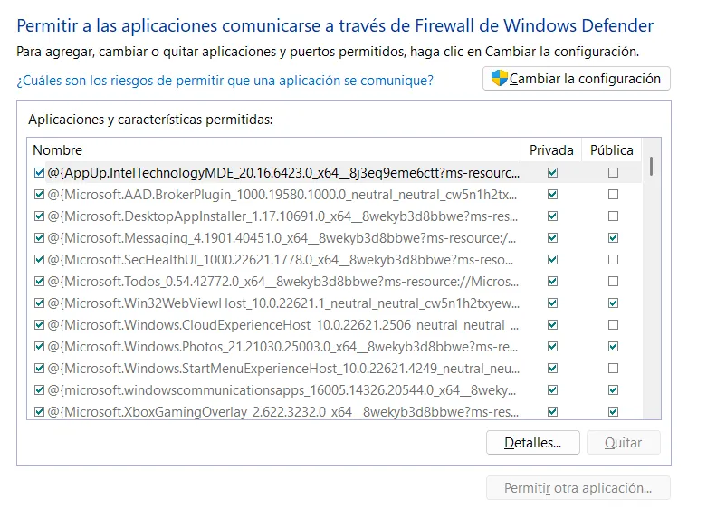Enable Pública checkbox for Microsoft.DesktopAppInstaller
Viewport: 707px width, 509px height.
(613, 216)
